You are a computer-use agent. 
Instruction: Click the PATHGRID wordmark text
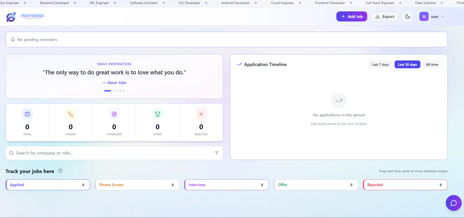(x=32, y=16)
